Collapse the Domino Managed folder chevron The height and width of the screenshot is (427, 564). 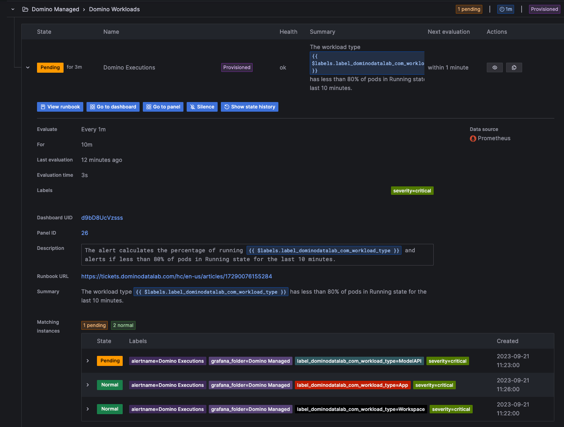(13, 9)
